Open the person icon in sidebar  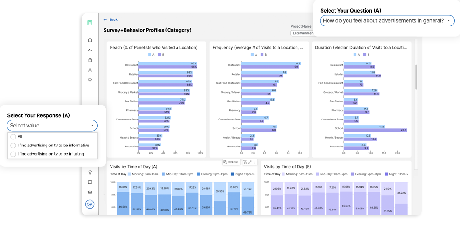coord(90,70)
